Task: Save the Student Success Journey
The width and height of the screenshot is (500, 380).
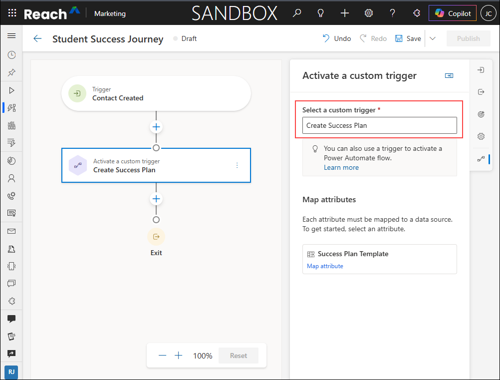Action: point(408,38)
